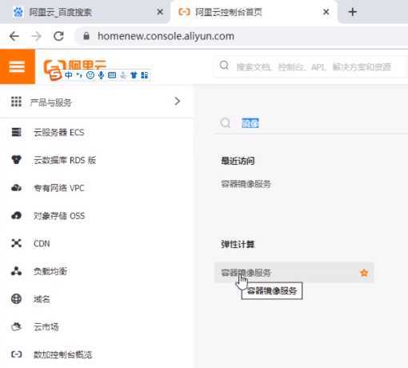The width and height of the screenshot is (408, 368).
Task: Click the IME emoji face icon
Action: tap(90, 75)
